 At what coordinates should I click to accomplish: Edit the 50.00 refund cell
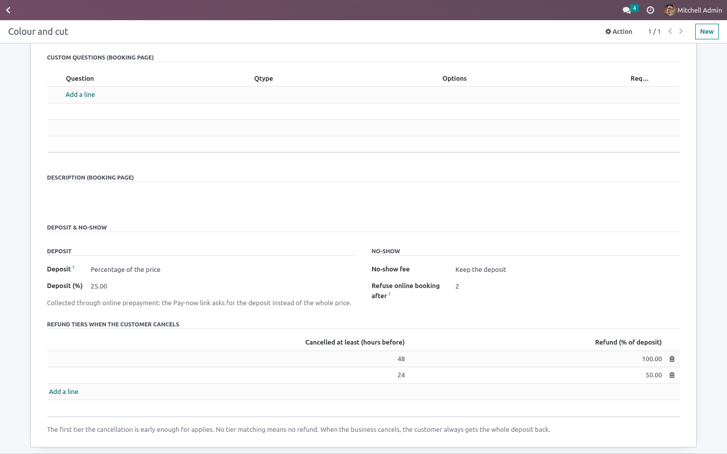[537, 375]
